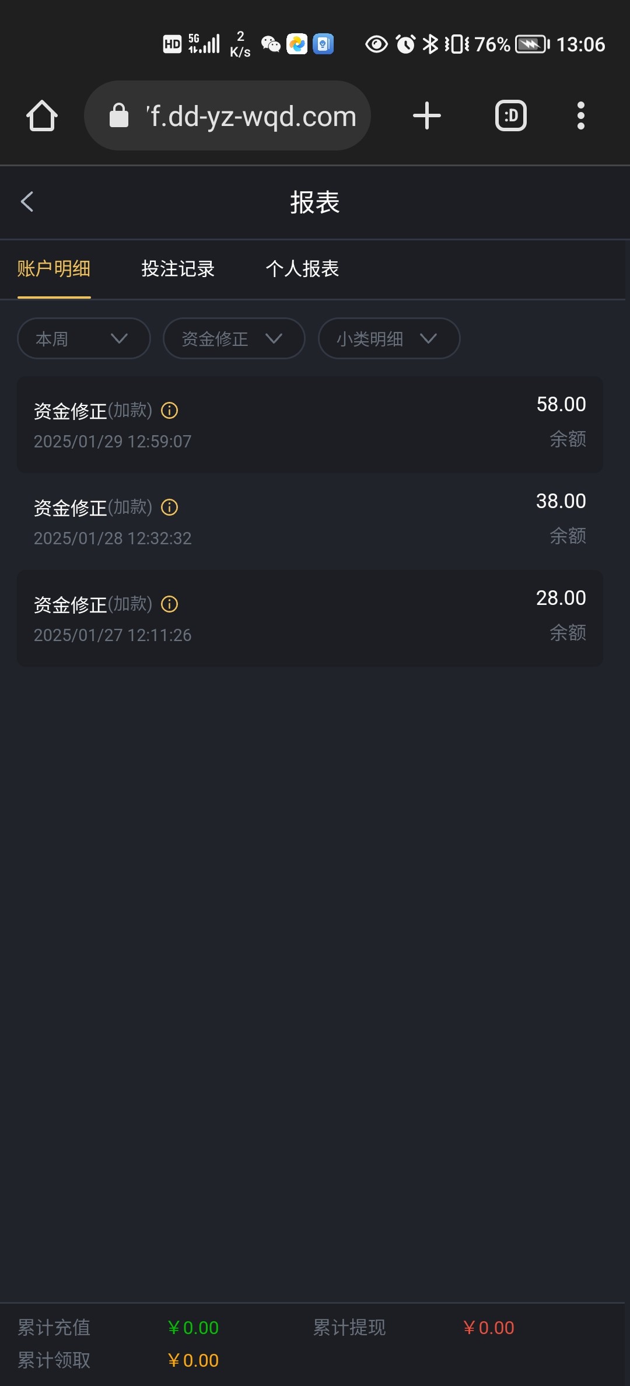
Task: Tap the lock icon in address bar
Action: [119, 116]
